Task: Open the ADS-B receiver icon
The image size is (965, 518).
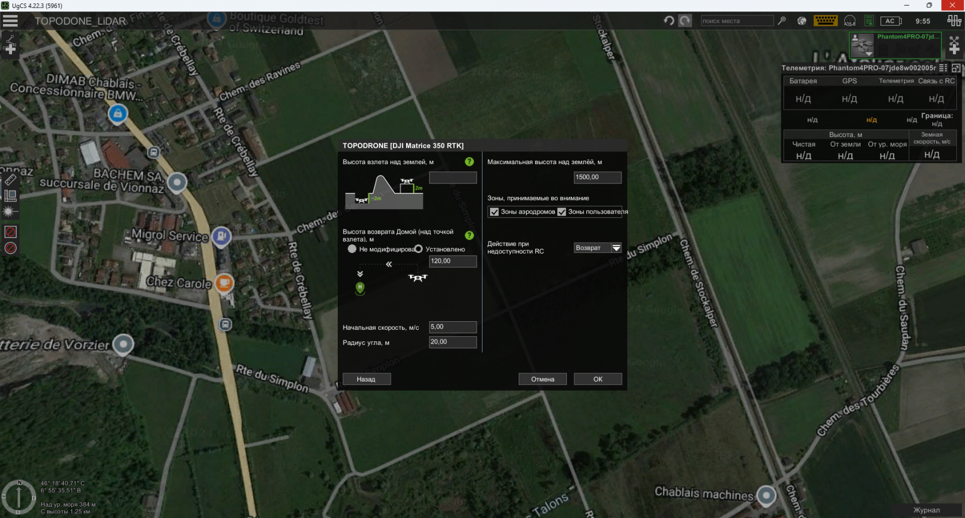Action: point(850,21)
